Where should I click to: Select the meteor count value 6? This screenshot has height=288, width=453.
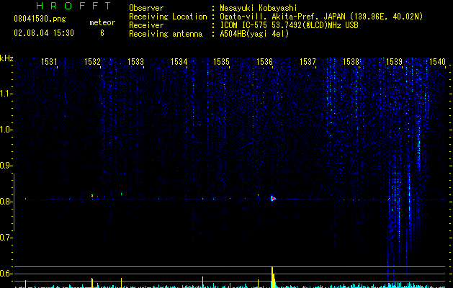click(x=102, y=33)
